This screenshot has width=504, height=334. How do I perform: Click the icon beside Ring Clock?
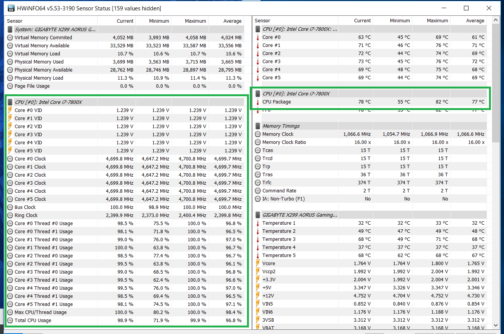(x=10, y=215)
